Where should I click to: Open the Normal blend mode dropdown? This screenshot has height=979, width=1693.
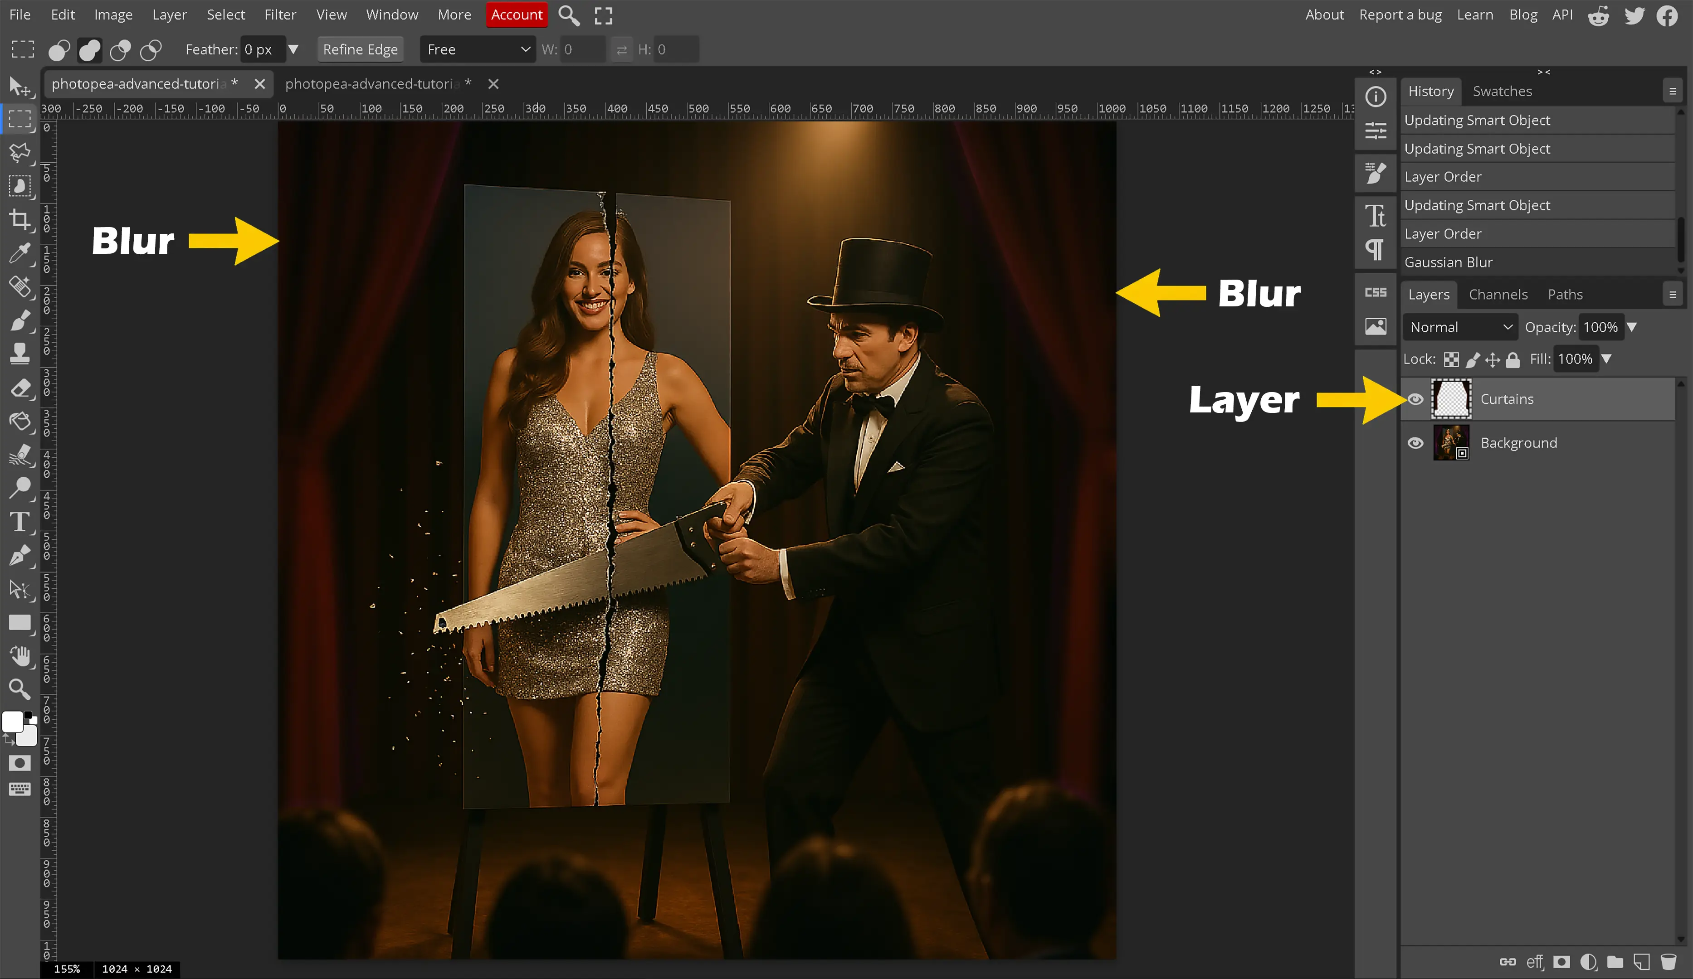[x=1460, y=327]
